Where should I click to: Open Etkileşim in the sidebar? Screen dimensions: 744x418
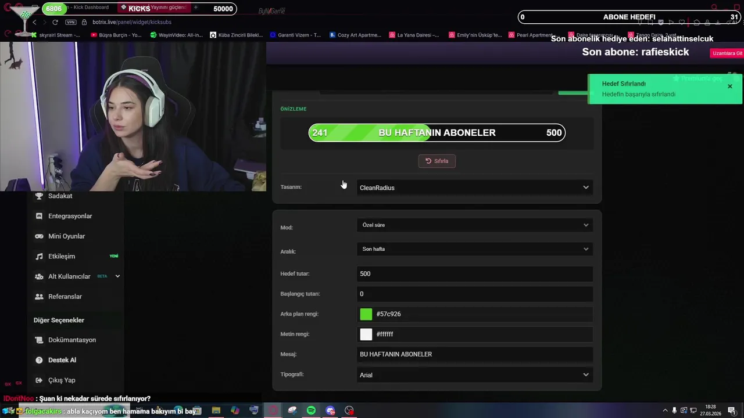(62, 257)
